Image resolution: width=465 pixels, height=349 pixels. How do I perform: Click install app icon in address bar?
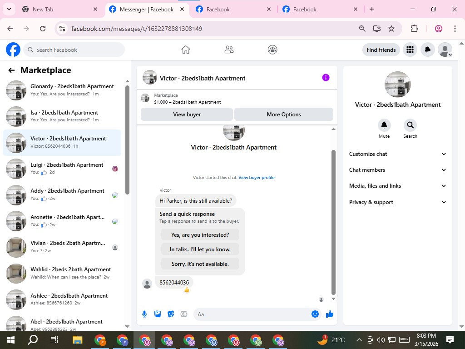tap(376, 29)
